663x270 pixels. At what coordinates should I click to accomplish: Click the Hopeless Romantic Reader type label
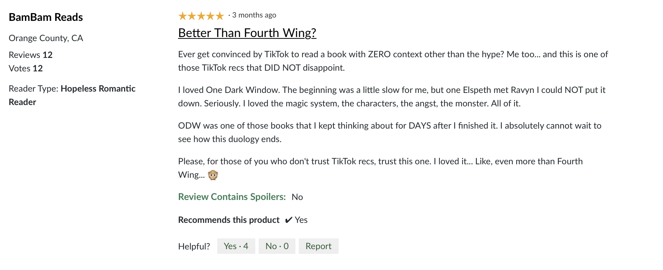[x=98, y=89]
